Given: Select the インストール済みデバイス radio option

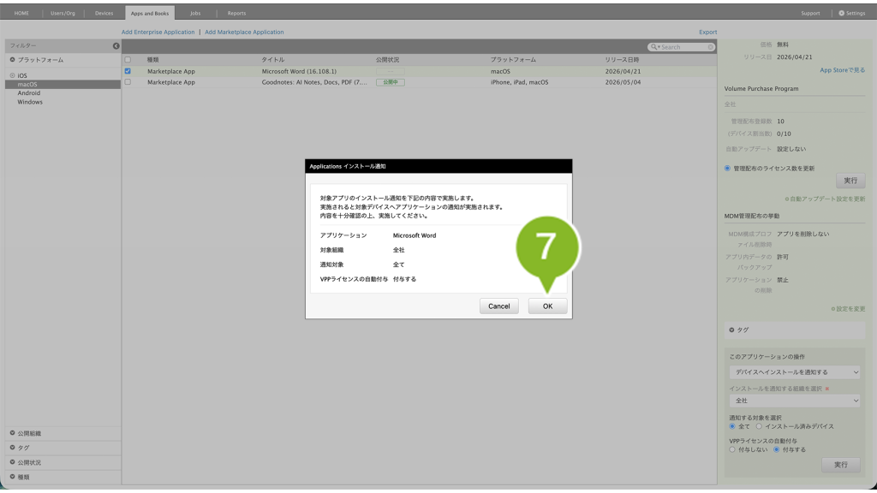Looking at the screenshot, I should (759, 426).
